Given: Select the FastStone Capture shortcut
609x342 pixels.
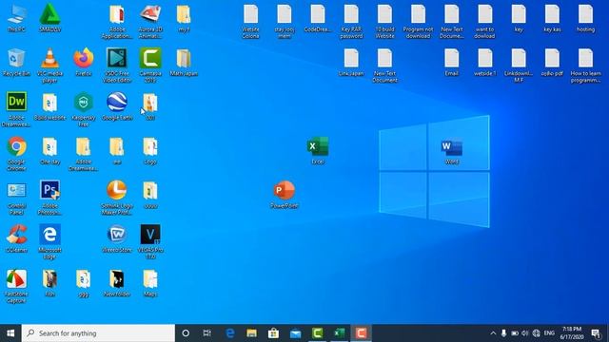Looking at the screenshot, I should coord(16,286).
